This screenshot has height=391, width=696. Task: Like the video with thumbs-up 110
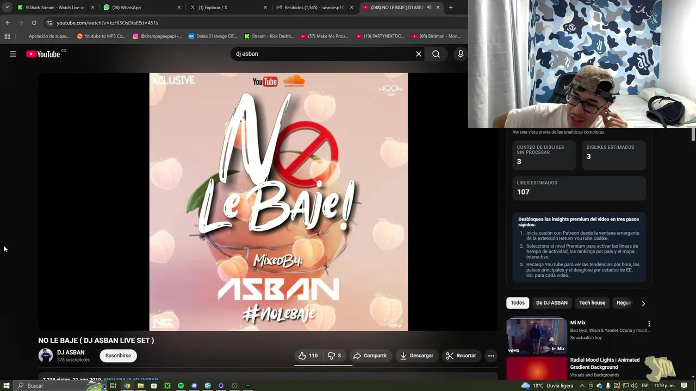[x=308, y=356]
